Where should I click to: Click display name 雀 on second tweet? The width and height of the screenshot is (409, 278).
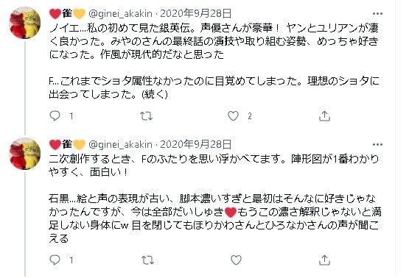tap(67, 144)
